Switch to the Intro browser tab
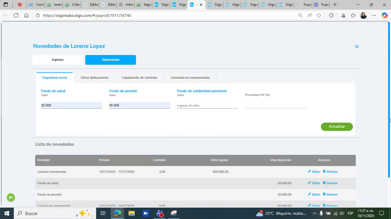This screenshot has width=391, height=219. 126,5
